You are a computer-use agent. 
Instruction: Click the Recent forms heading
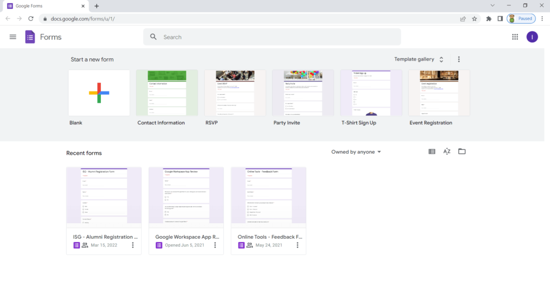click(x=84, y=153)
